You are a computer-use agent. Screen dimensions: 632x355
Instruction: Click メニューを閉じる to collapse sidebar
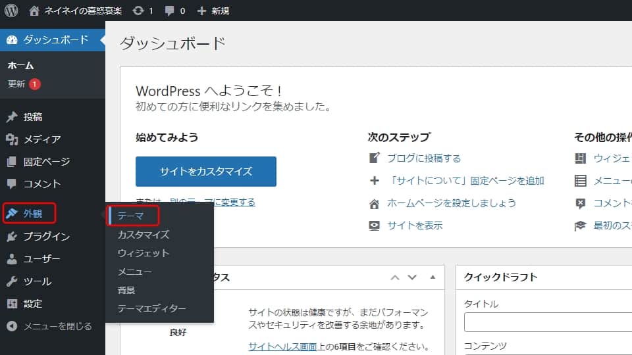point(58,326)
